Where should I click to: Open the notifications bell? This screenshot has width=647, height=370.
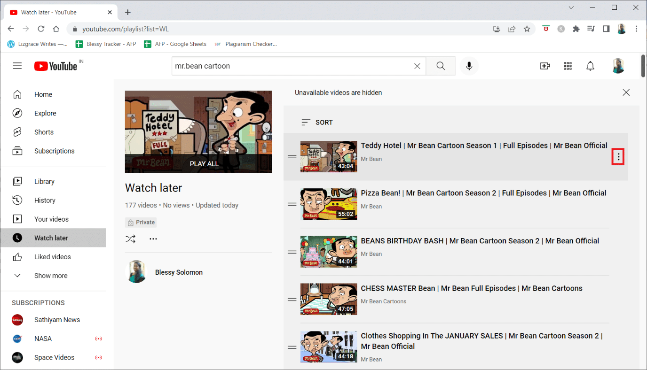591,66
